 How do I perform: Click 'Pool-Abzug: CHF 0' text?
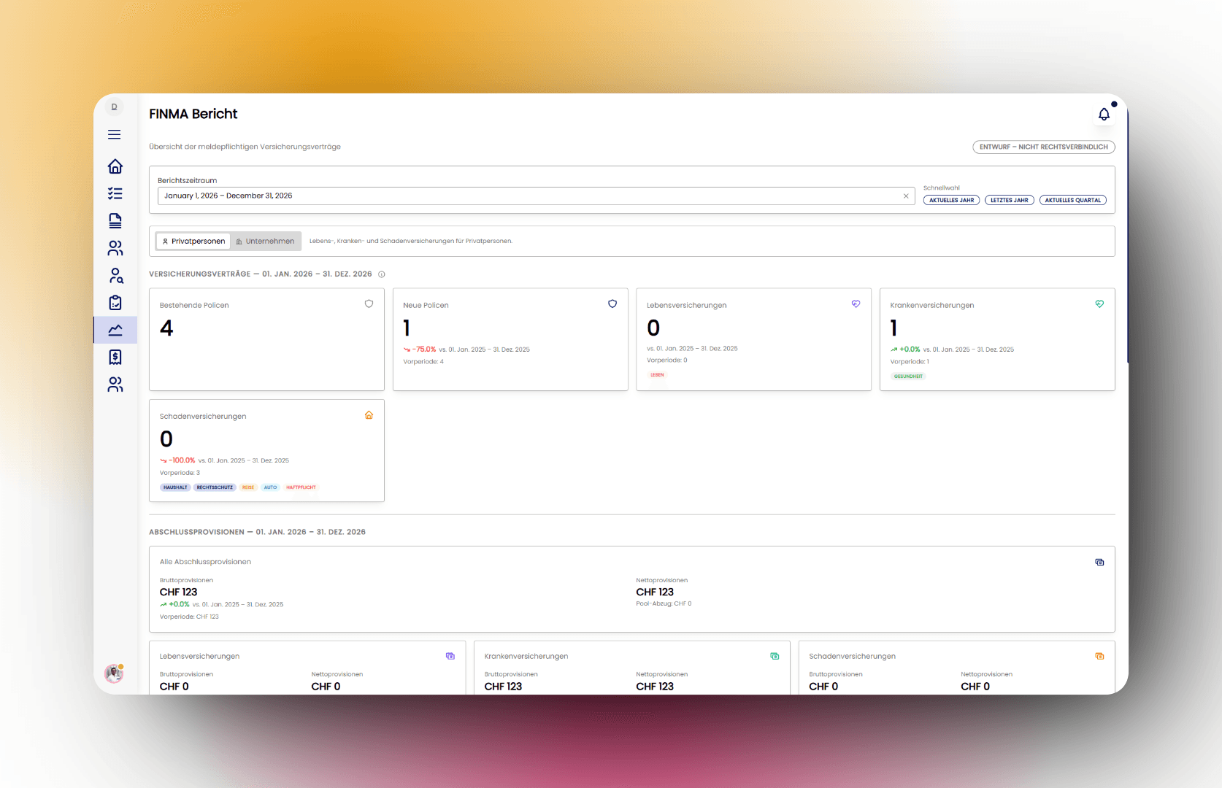click(664, 603)
